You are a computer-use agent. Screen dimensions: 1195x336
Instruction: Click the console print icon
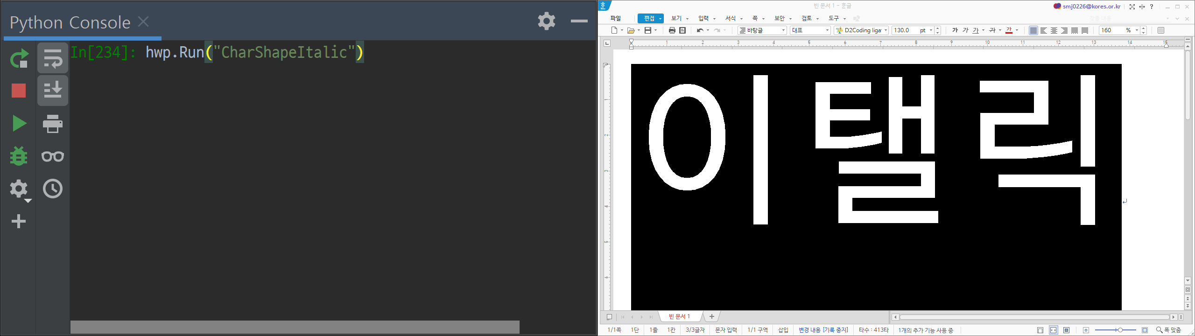(x=53, y=124)
